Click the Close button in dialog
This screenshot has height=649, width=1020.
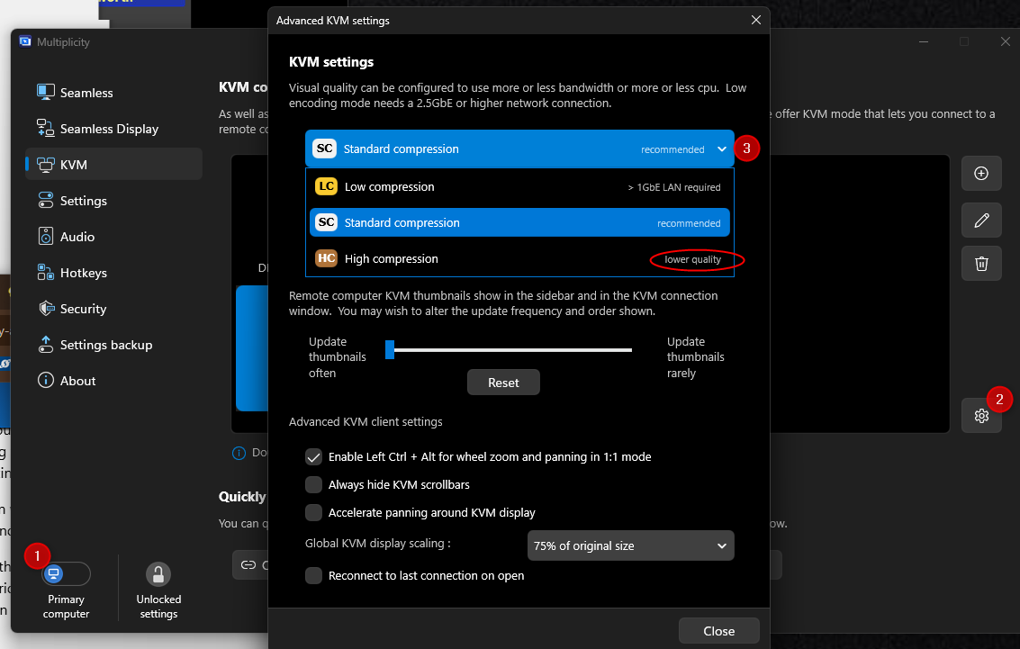[x=718, y=631]
